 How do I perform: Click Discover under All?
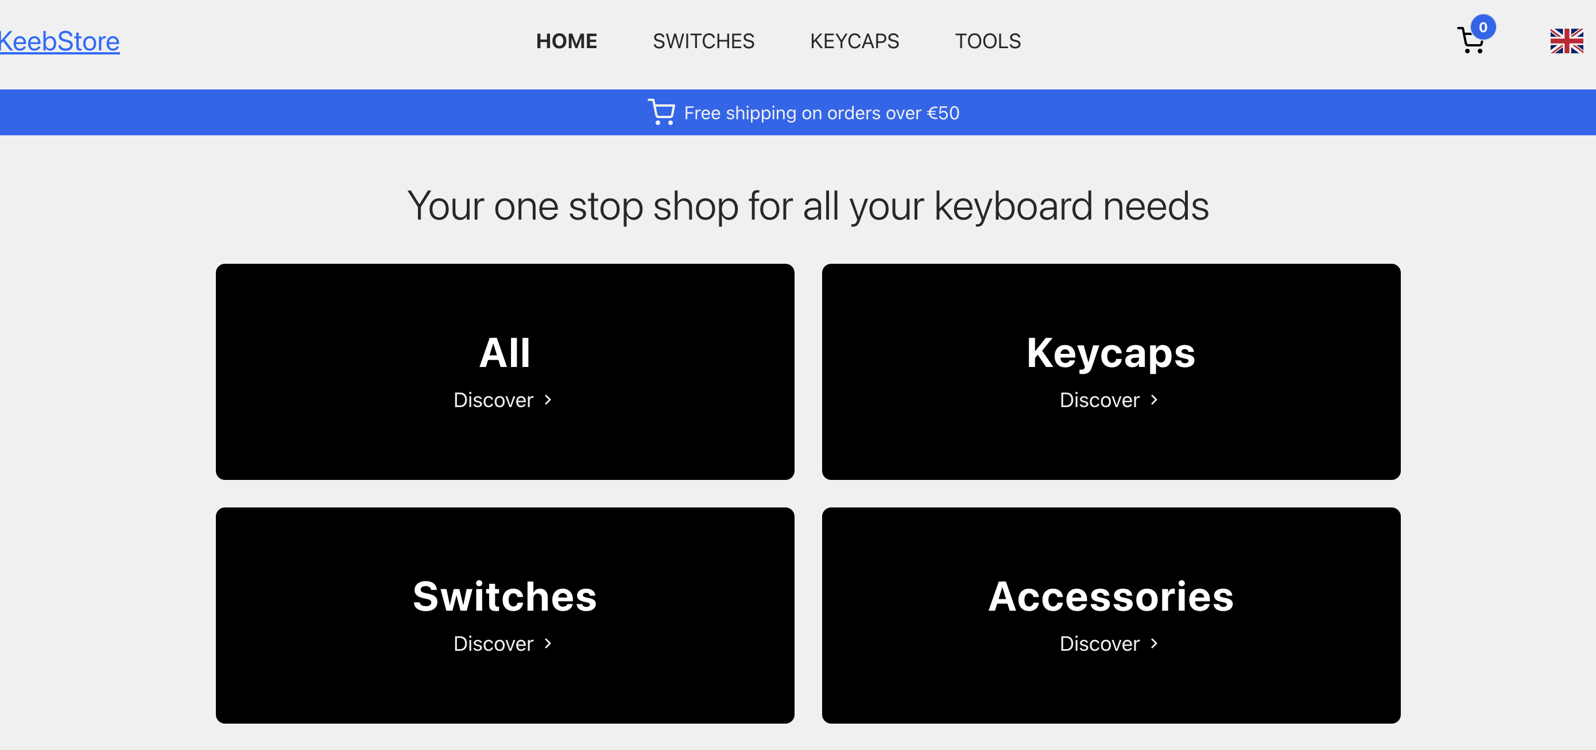click(x=493, y=400)
